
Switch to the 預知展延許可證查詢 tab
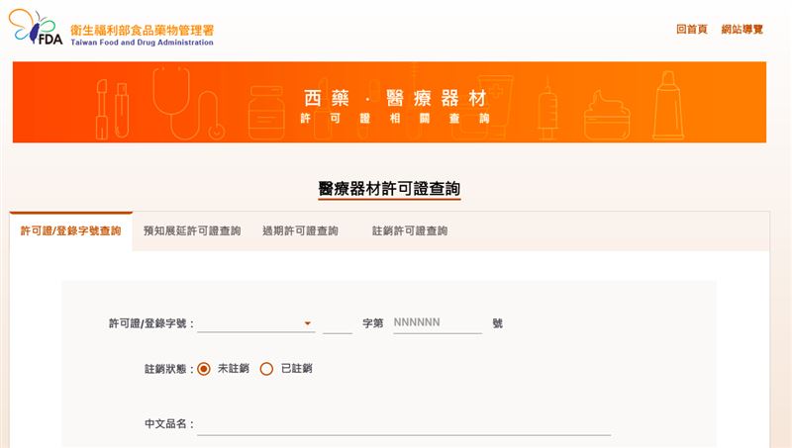coord(192,231)
